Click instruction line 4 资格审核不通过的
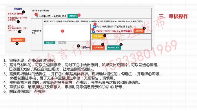Image resolution: width=197 pixels, height=111 pixels. click(x=72, y=83)
